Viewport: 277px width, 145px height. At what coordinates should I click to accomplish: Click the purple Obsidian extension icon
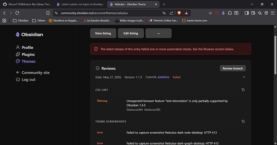point(223,13)
